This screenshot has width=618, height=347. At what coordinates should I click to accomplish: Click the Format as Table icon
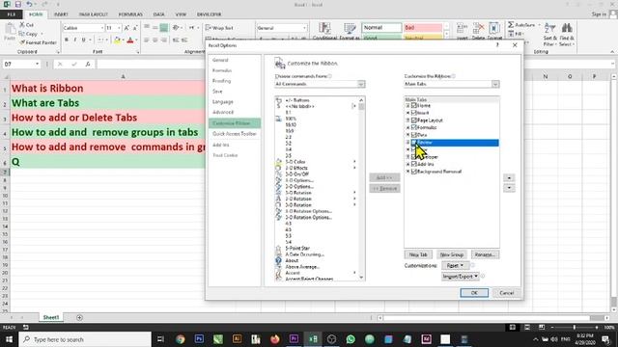coord(350,29)
